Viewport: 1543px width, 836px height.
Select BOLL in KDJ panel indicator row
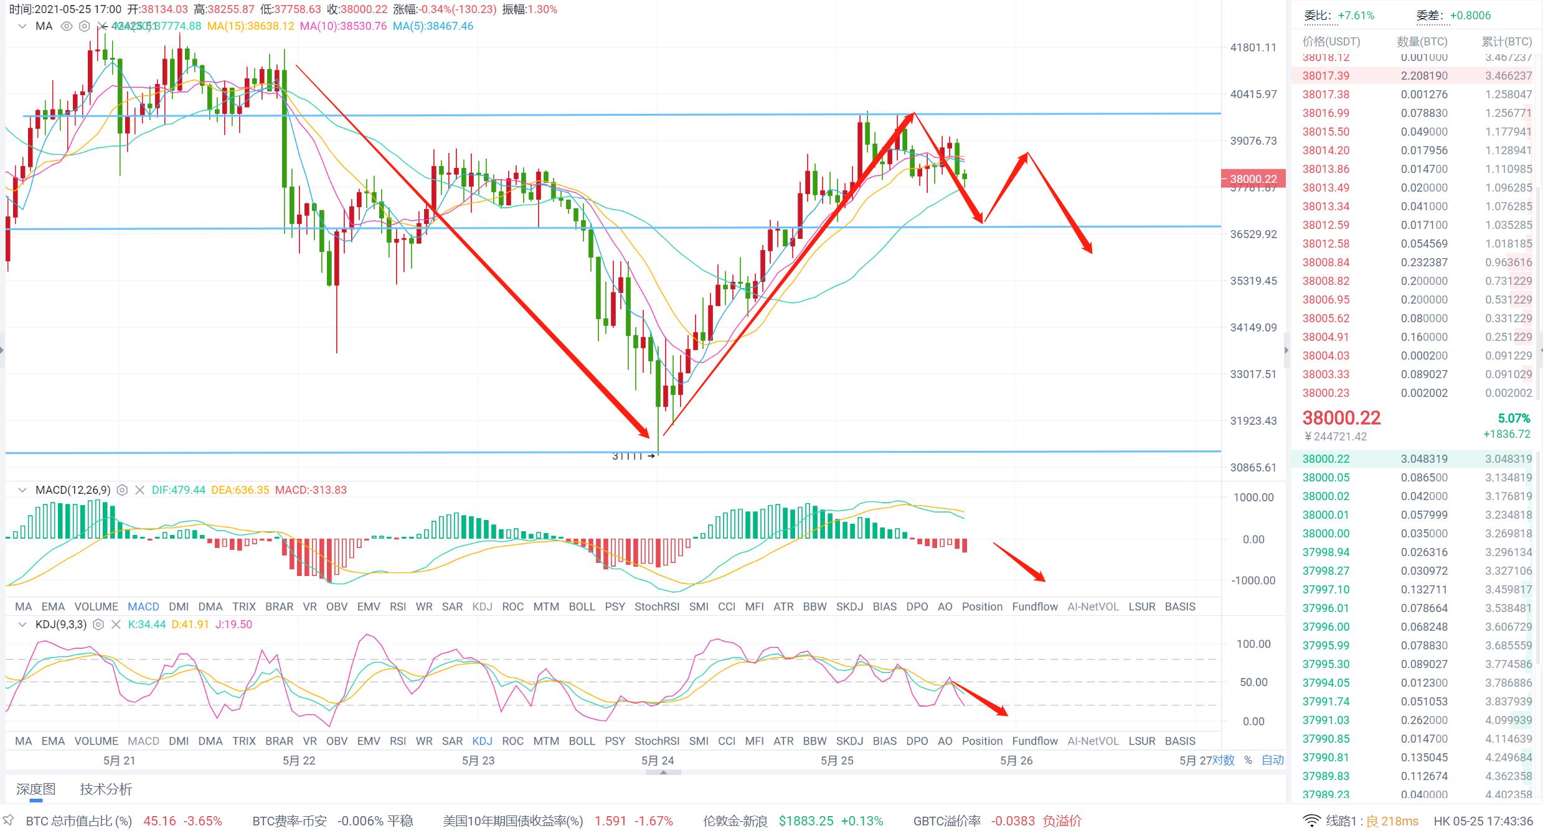(582, 741)
